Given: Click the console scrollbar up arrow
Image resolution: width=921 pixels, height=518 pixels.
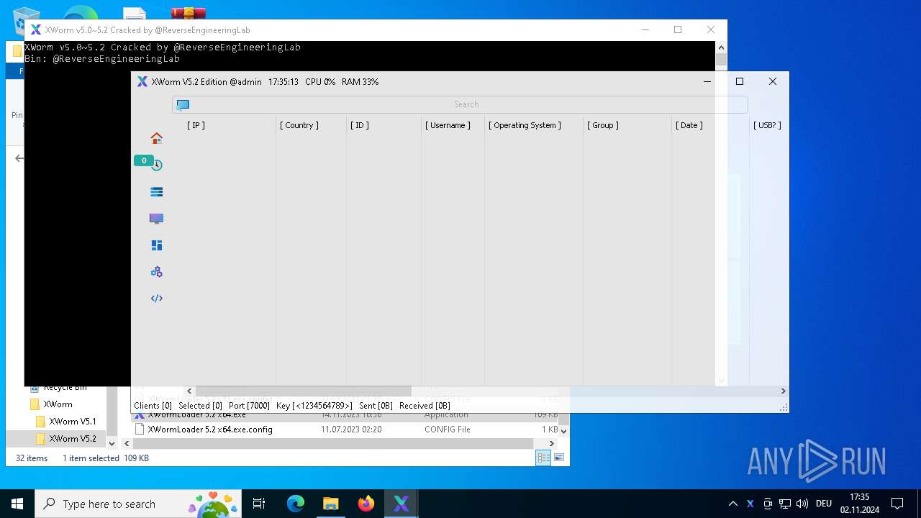Looking at the screenshot, I should 721,47.
